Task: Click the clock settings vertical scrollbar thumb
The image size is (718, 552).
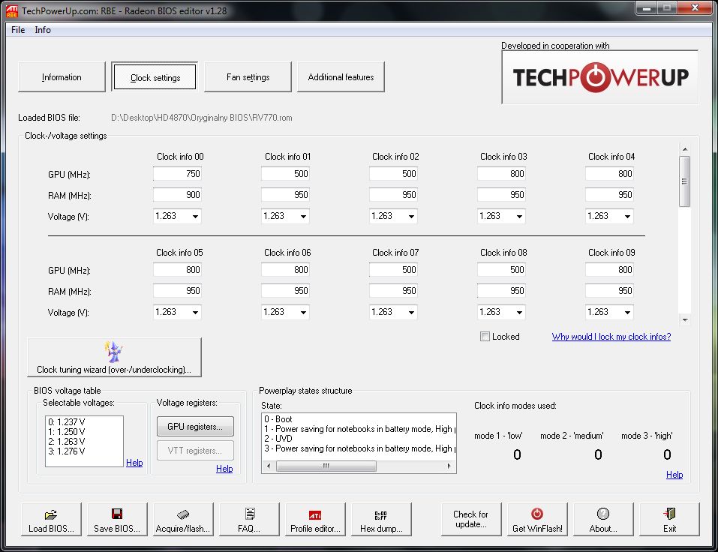Action: (684, 181)
